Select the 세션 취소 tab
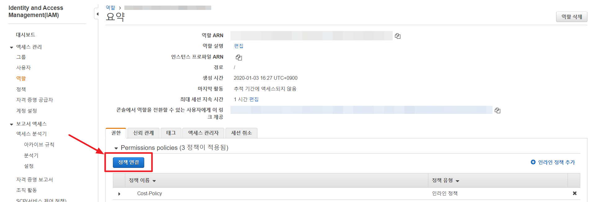This screenshot has height=202, width=593. pos(241,133)
